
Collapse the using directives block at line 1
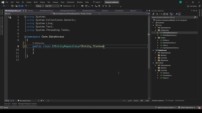25,17
